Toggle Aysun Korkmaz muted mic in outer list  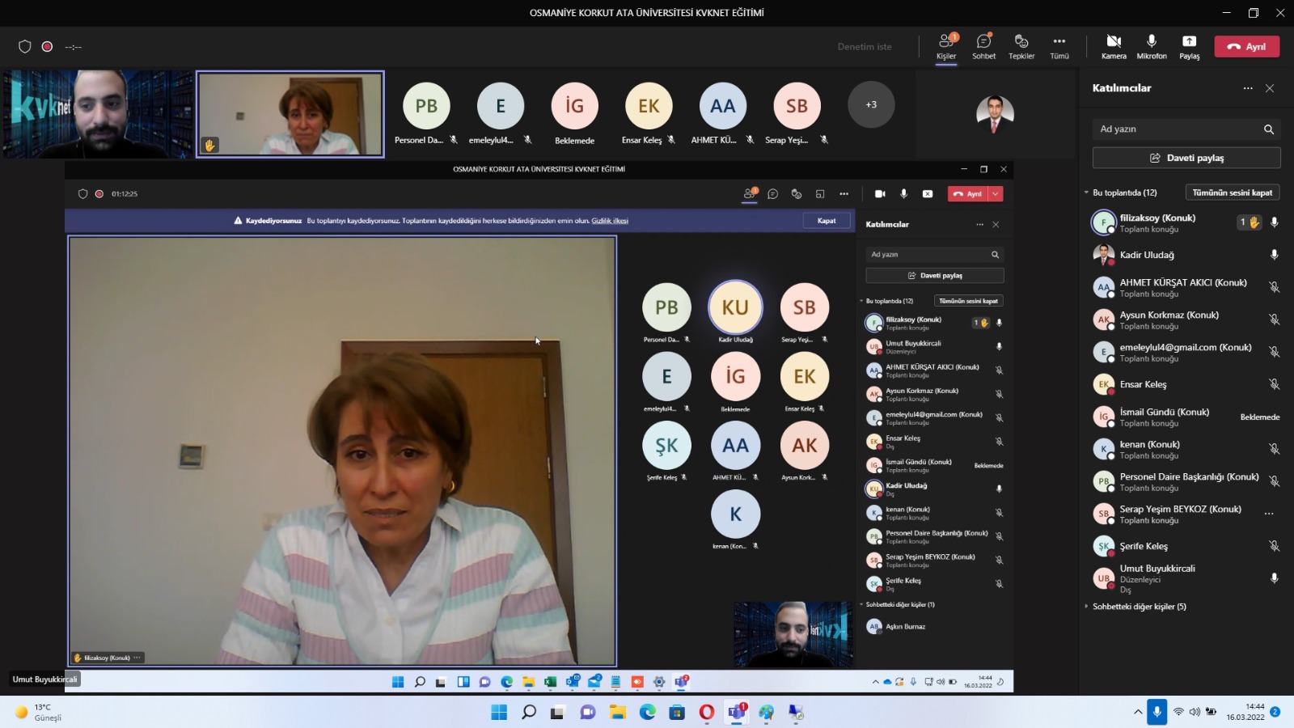[x=1274, y=320]
